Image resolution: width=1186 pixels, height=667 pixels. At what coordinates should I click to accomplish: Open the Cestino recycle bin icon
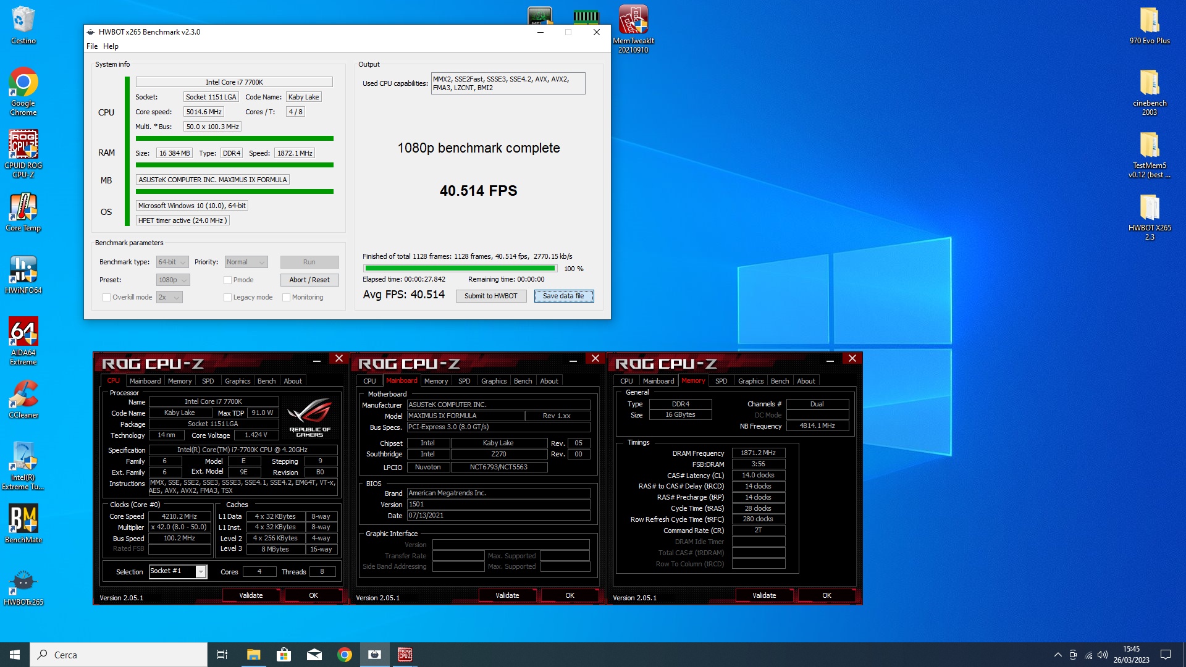pos(23,25)
